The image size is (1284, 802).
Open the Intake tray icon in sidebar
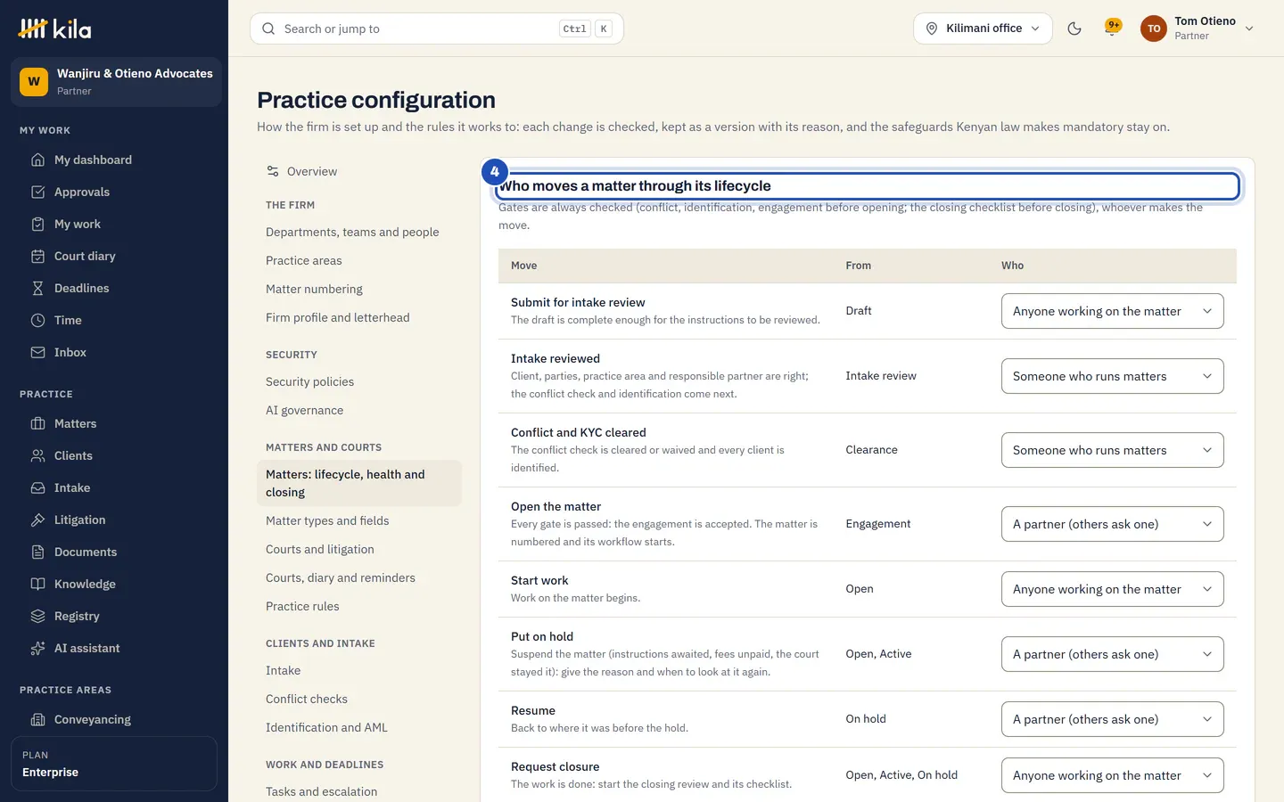point(37,487)
